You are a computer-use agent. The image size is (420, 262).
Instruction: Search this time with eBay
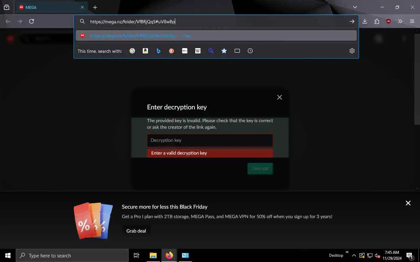tap(185, 51)
